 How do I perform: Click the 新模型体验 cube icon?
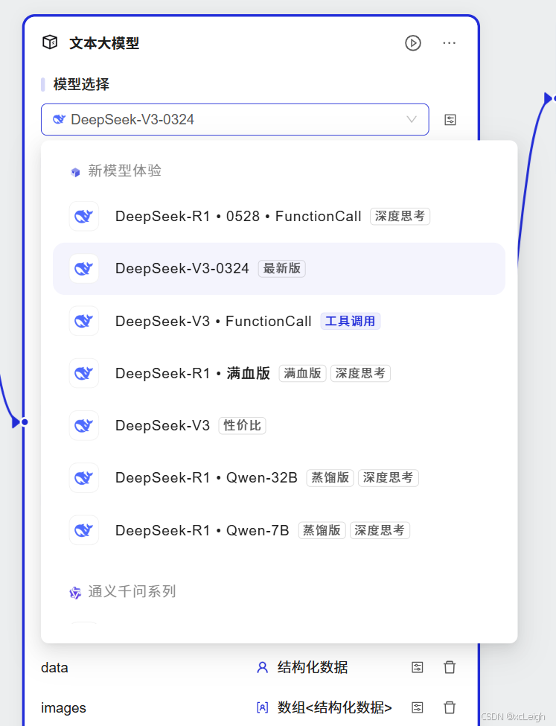[x=75, y=172]
